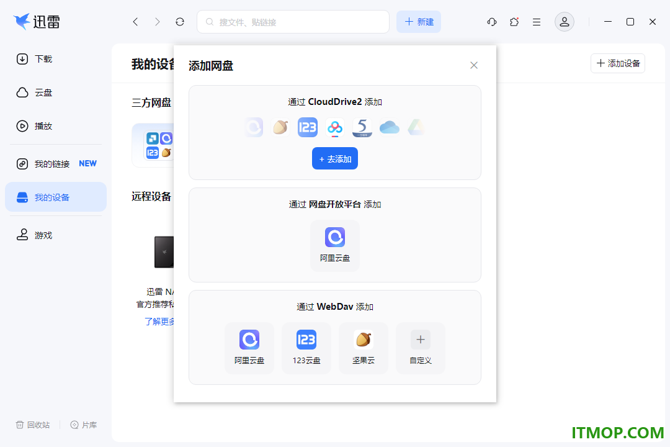
Task: Click the nut icon in CloudDrive2 row
Action: [281, 127]
